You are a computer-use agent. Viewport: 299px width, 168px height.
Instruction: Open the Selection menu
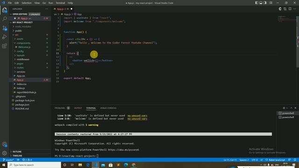click(x=27, y=3)
